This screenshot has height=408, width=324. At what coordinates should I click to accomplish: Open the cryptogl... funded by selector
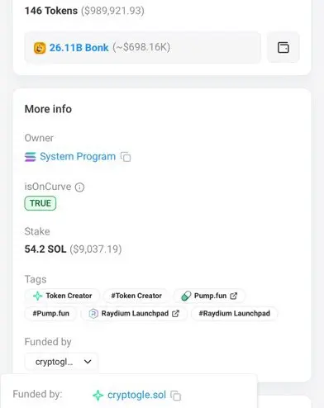point(61,362)
